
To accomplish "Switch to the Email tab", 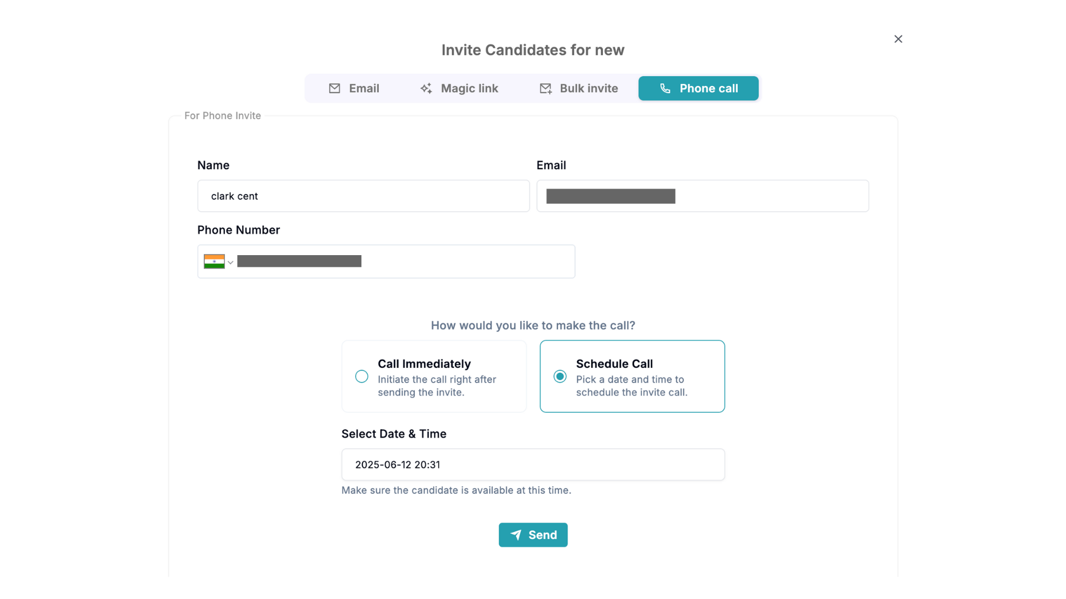I will point(354,88).
